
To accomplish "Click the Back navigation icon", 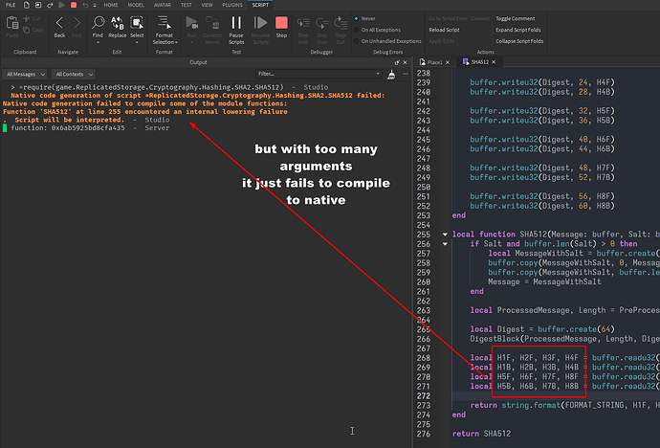I will (59, 24).
